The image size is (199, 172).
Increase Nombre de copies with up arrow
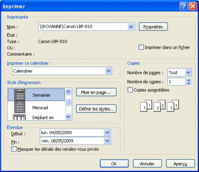tap(188, 80)
